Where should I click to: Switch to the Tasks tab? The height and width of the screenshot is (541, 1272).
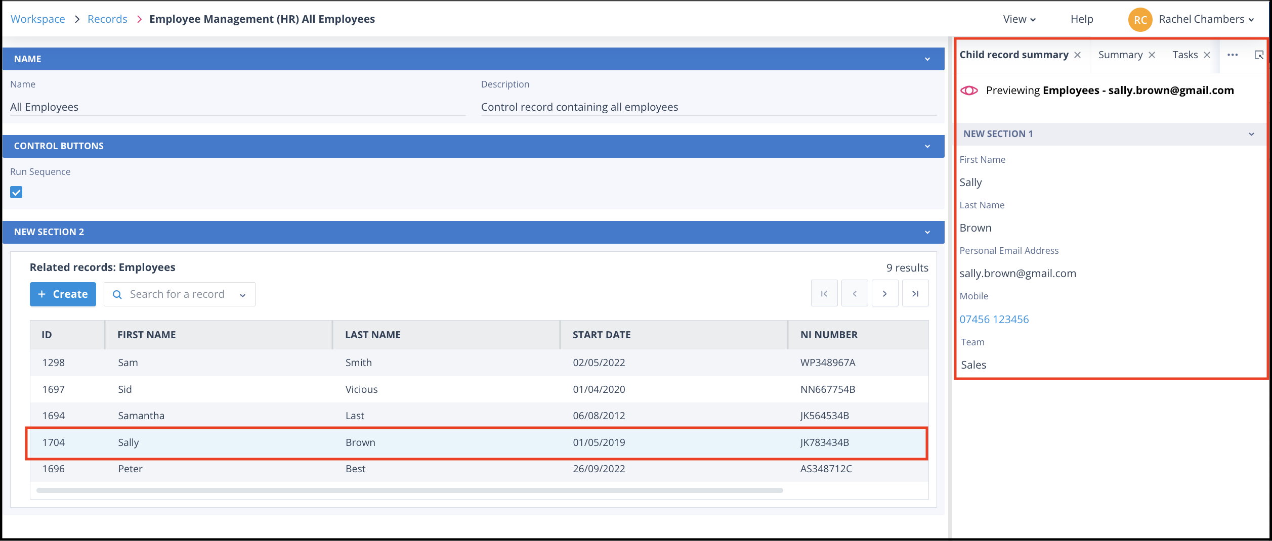coord(1185,55)
